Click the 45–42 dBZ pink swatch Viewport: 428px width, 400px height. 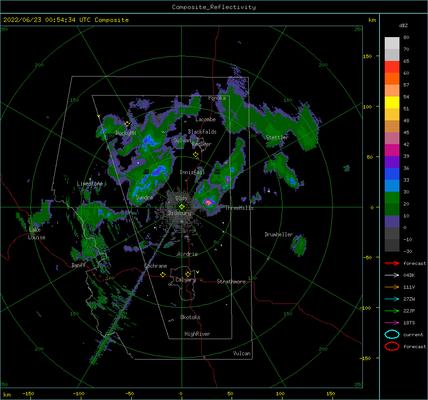[392, 138]
